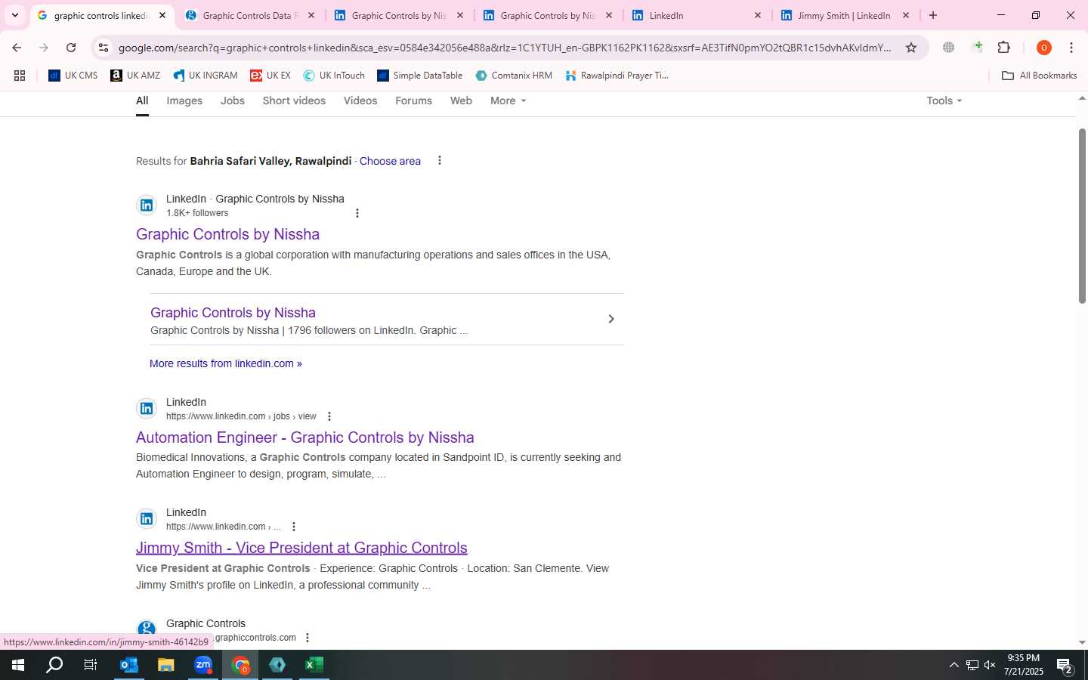Open the UK INGRAM bookmark
The height and width of the screenshot is (680, 1088).
coord(206,76)
